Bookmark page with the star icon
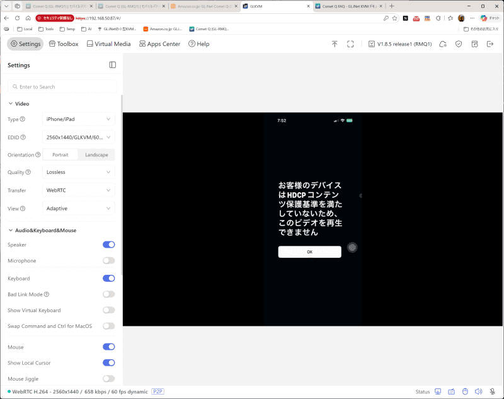 (x=395, y=18)
